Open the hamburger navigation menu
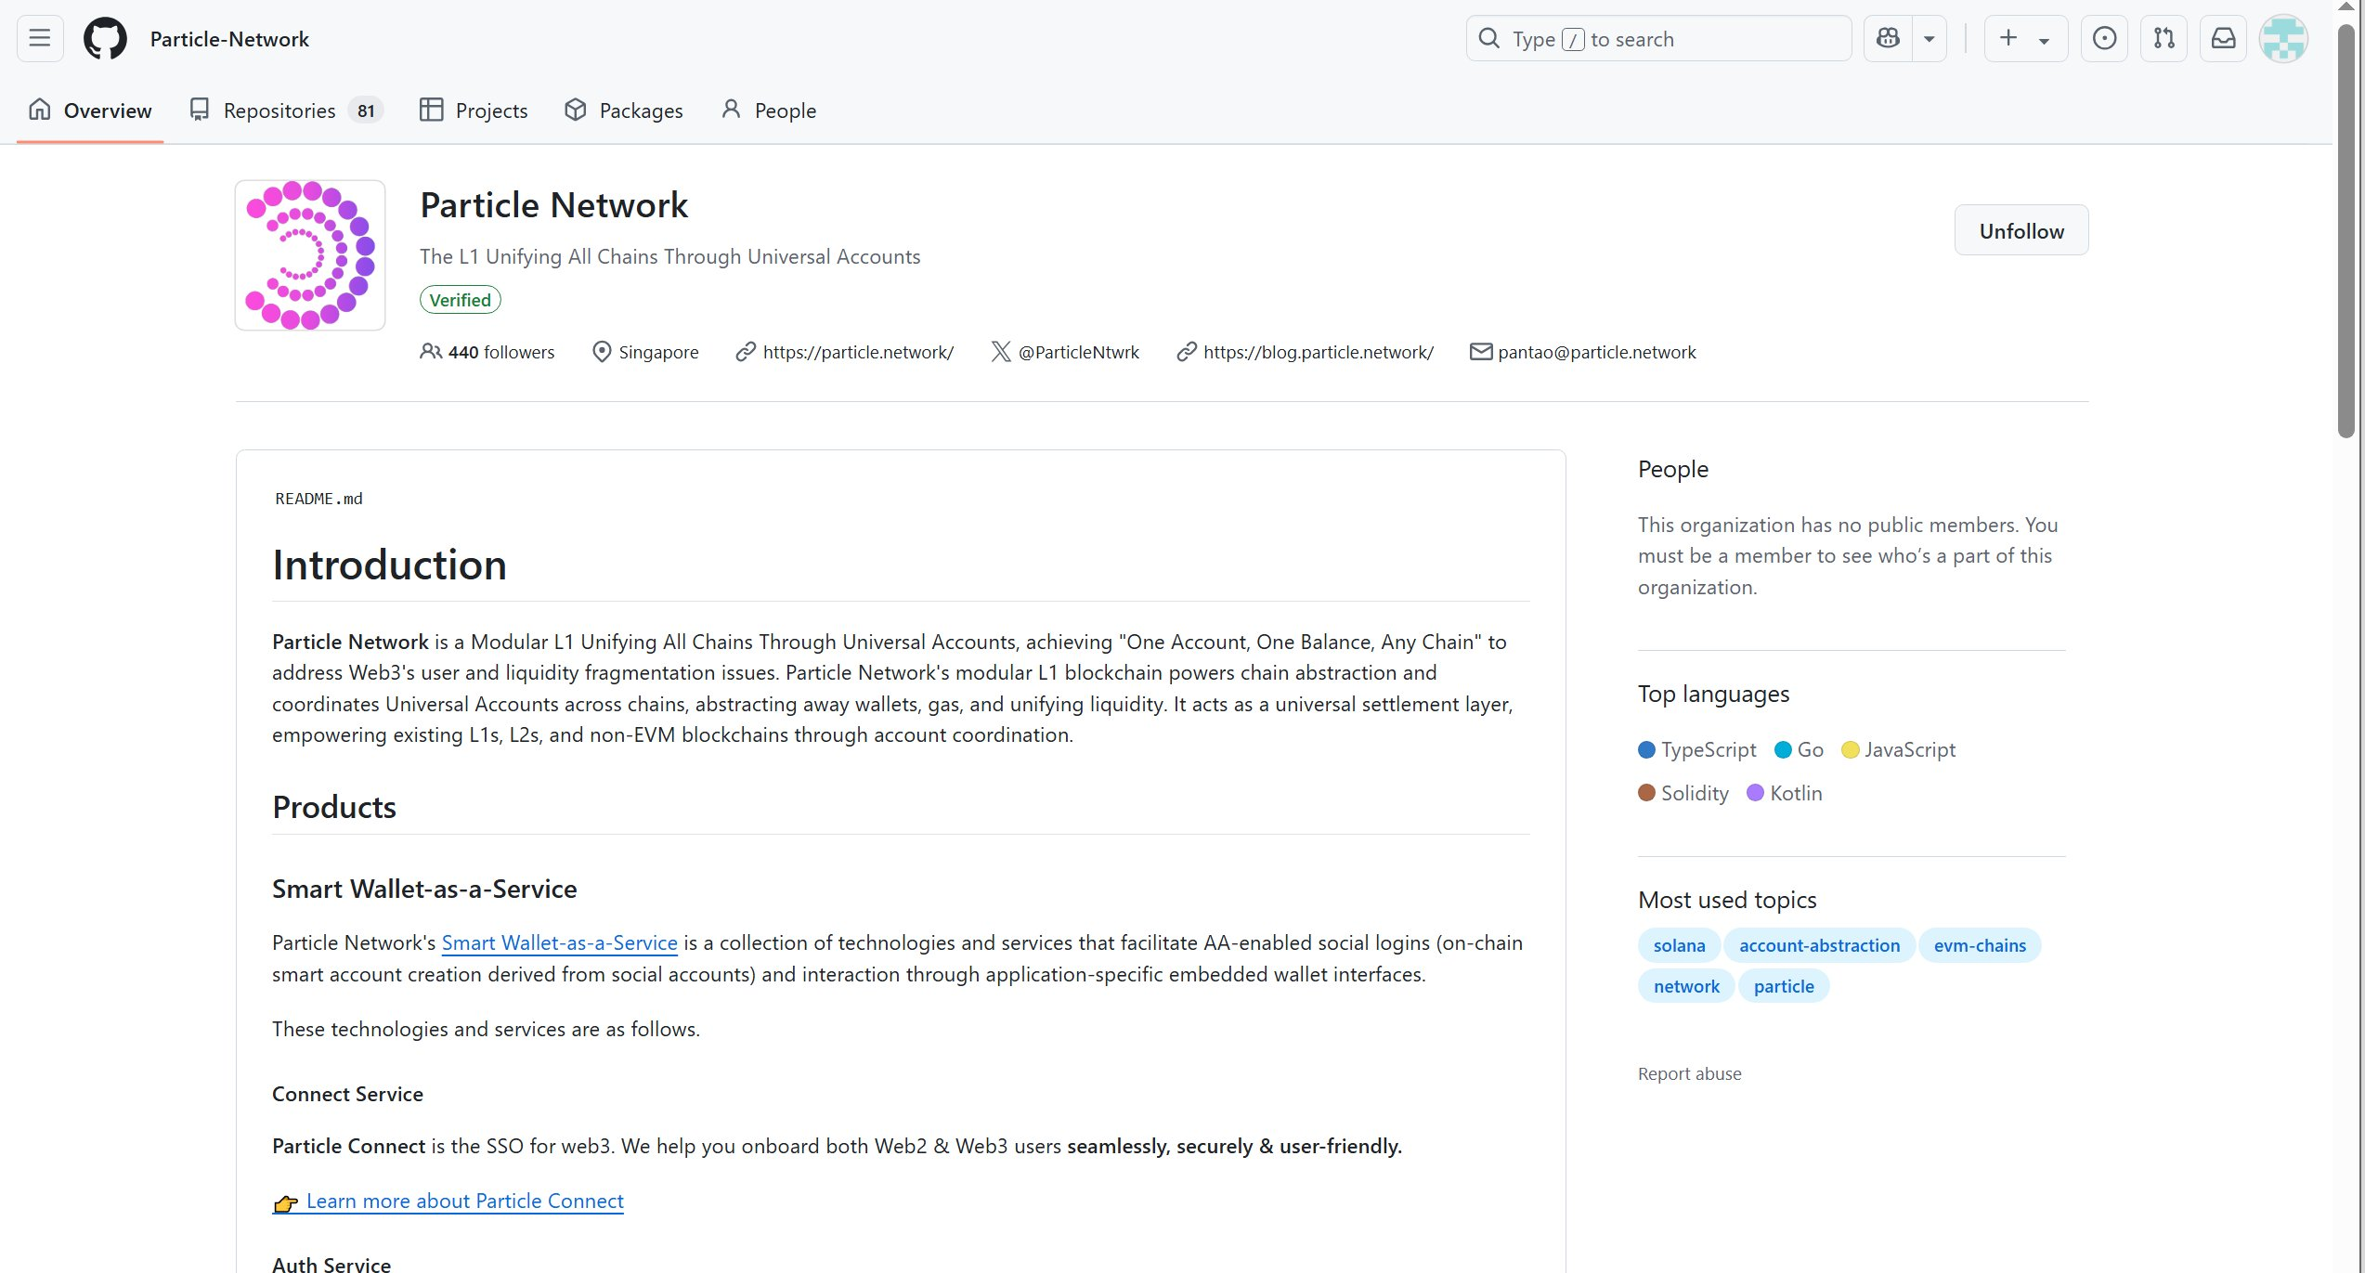The image size is (2365, 1273). (40, 38)
